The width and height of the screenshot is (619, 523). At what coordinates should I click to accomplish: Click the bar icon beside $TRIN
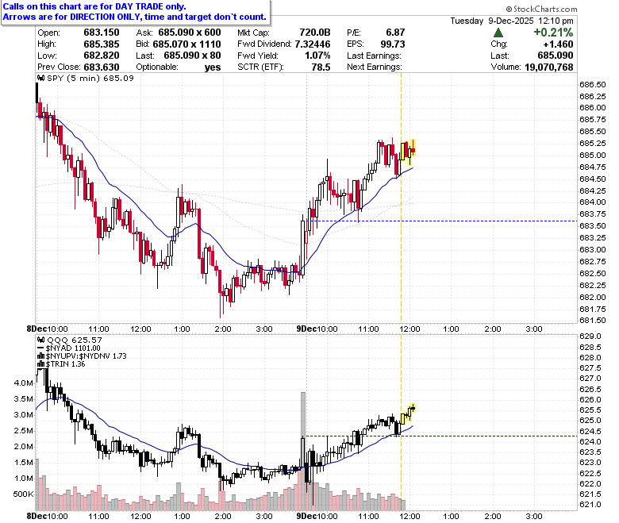pyautogui.click(x=40, y=364)
